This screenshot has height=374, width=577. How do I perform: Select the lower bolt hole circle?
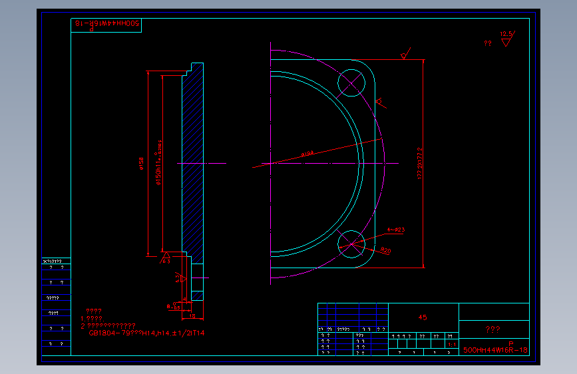[351, 244]
